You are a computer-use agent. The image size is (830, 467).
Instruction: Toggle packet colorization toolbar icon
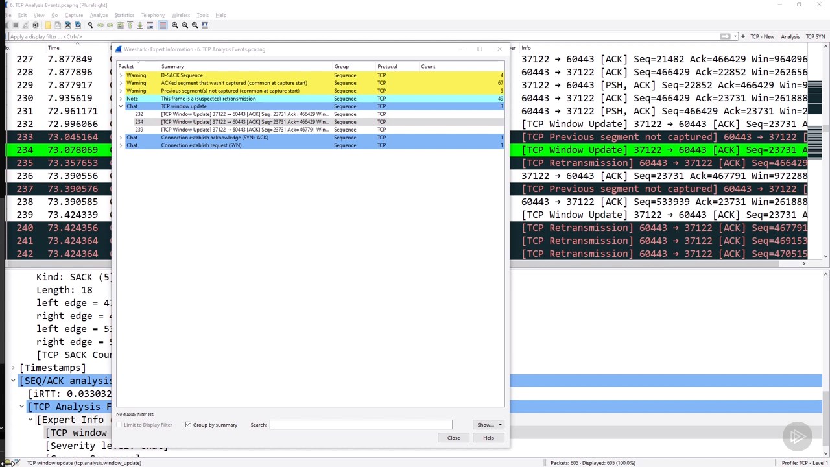pos(163,25)
